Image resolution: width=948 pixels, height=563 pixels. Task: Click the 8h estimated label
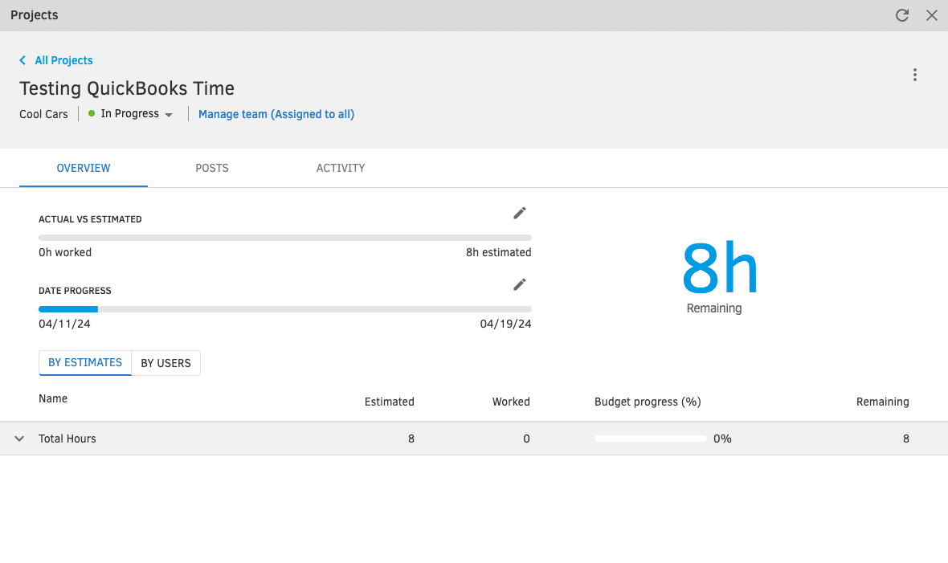click(498, 253)
